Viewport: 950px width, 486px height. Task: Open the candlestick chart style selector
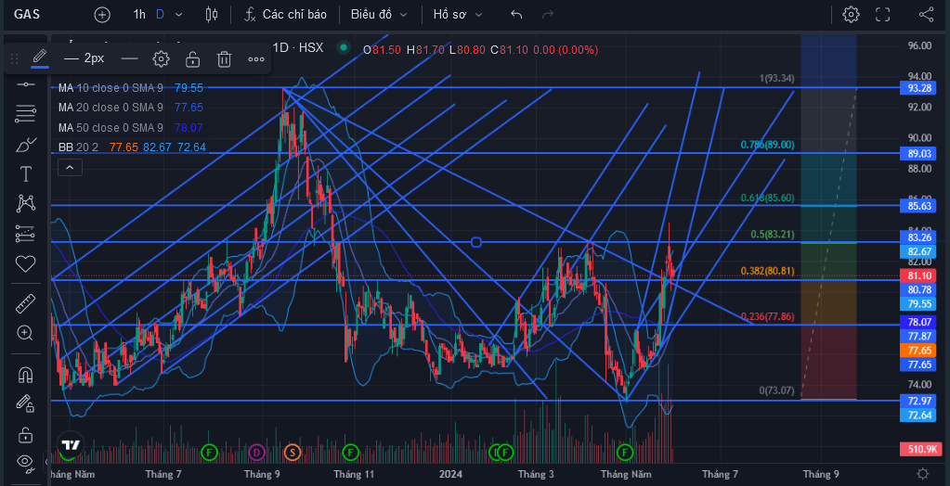tap(212, 15)
